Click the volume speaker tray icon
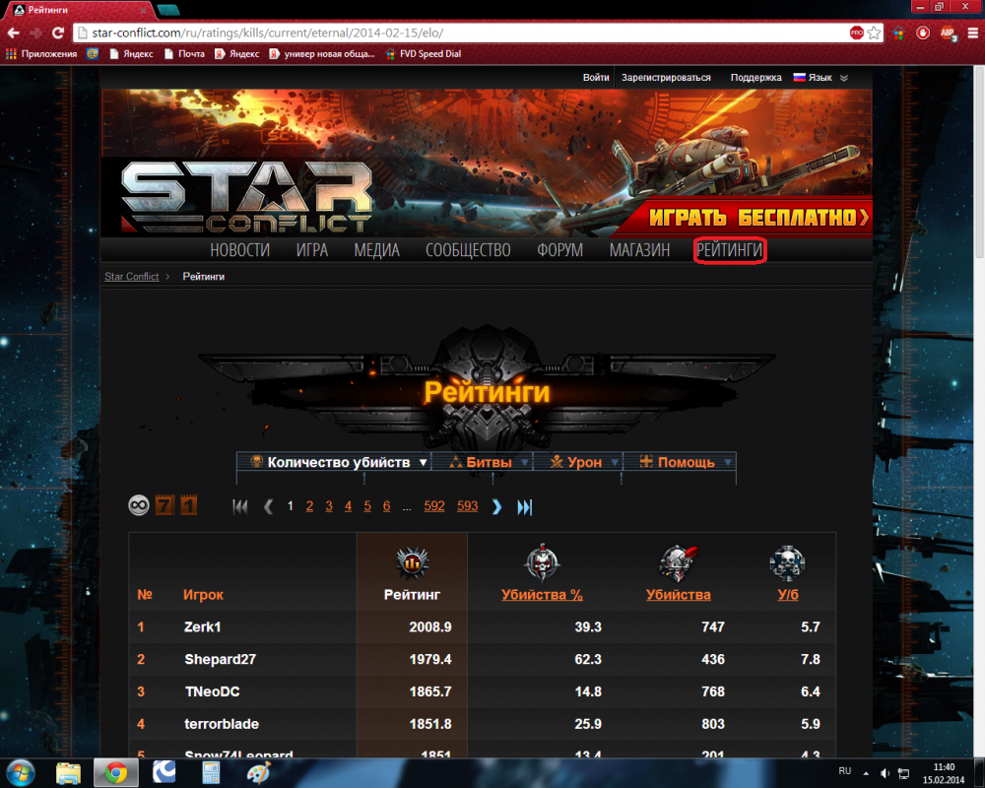 [885, 773]
